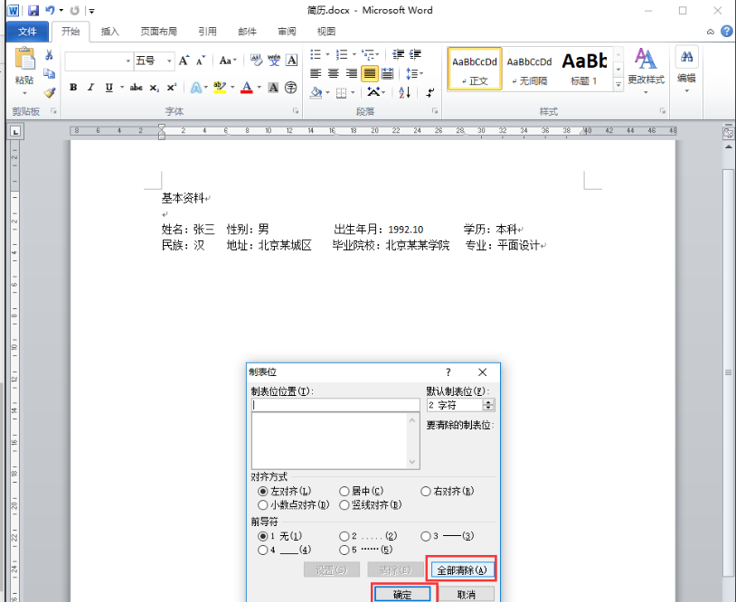Click the 取消 Cancel button
Screen dimensions: 736x602
pyautogui.click(x=466, y=594)
